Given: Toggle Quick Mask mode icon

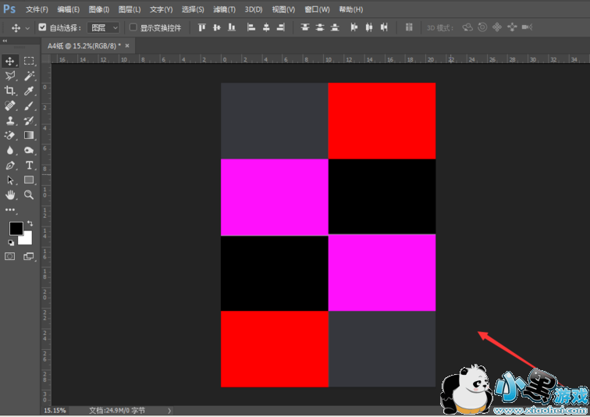Looking at the screenshot, I should pos(10,256).
